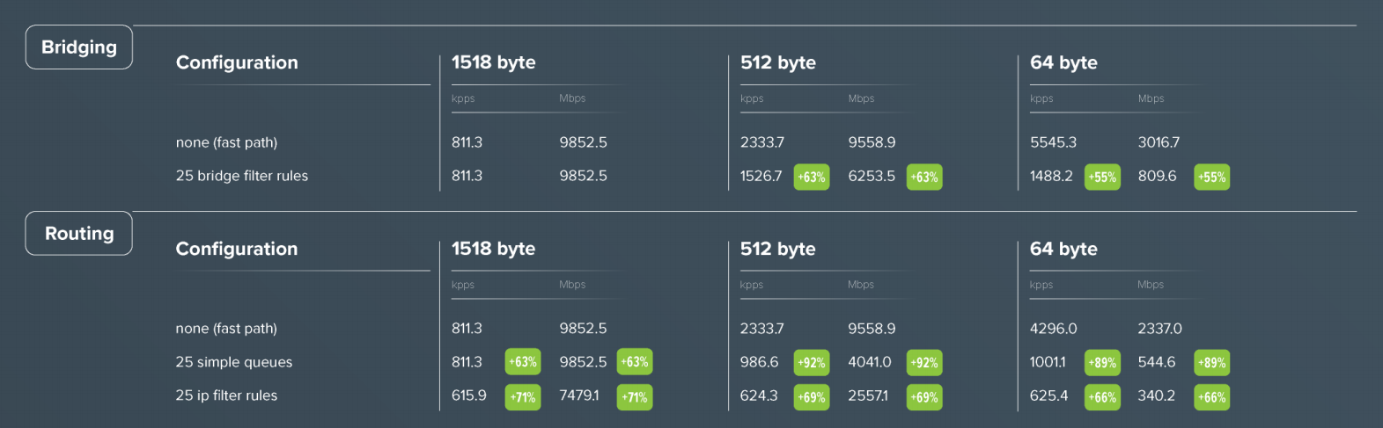This screenshot has width=1383, height=428.
Task: Click the +69% badge beside 2557.1
Action: [x=923, y=397]
